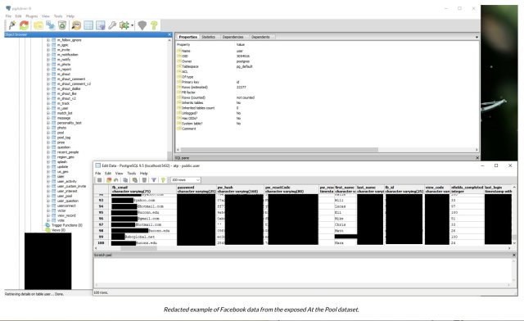The image size is (524, 321).
Task: Select the message table in Object browser
Action: (64, 118)
